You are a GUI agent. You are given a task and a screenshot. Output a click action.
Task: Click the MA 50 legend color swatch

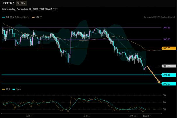click(33, 17)
